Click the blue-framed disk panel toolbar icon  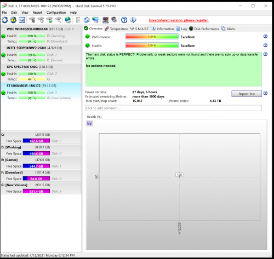[x=22, y=20]
